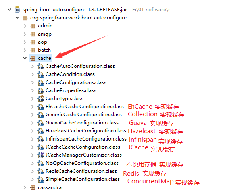Click the GuavaCacheConfiguration.class file icon

click(41, 123)
